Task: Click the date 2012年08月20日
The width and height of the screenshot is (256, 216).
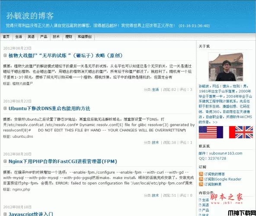Action: (17, 154)
